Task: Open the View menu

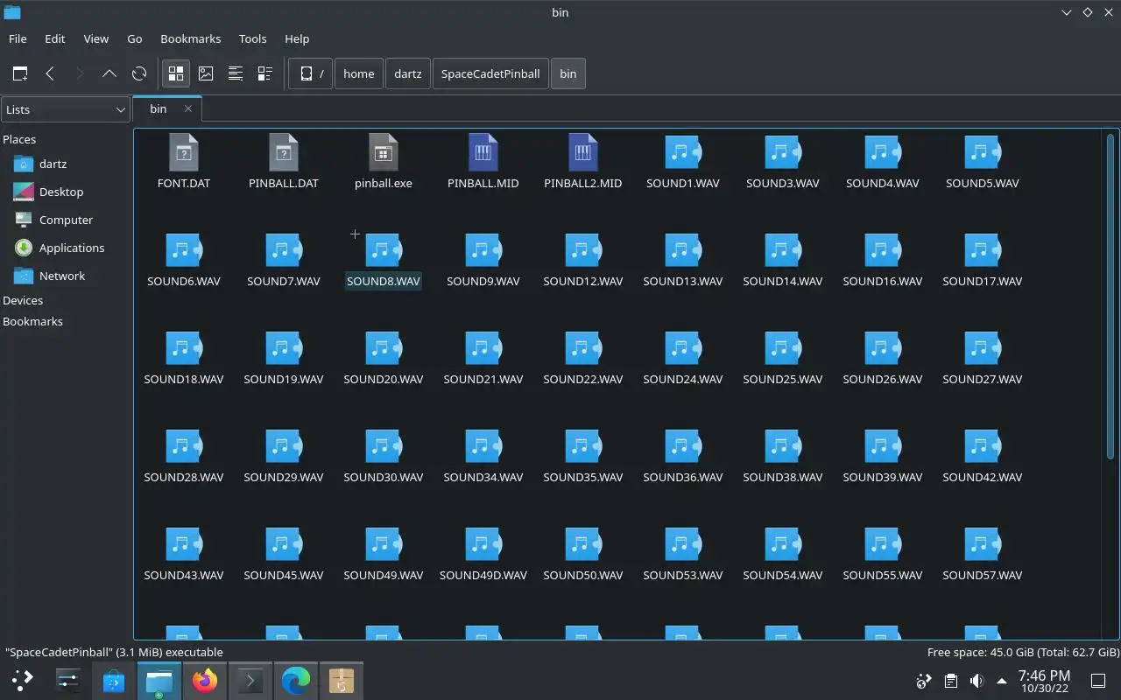Action: [95, 38]
